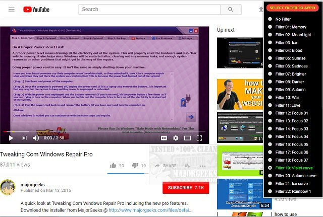Select Filter 02: MoonLight
The image size is (323, 217).
[290, 35]
